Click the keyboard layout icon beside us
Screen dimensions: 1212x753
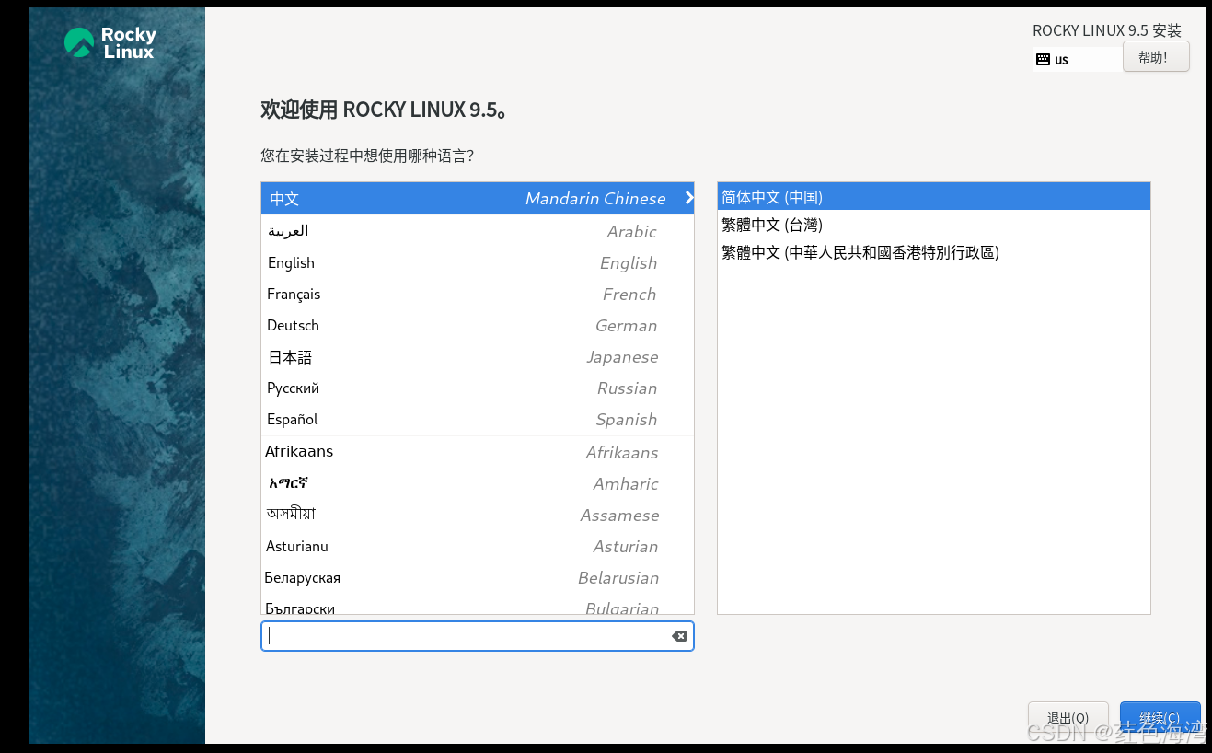[x=1043, y=59]
